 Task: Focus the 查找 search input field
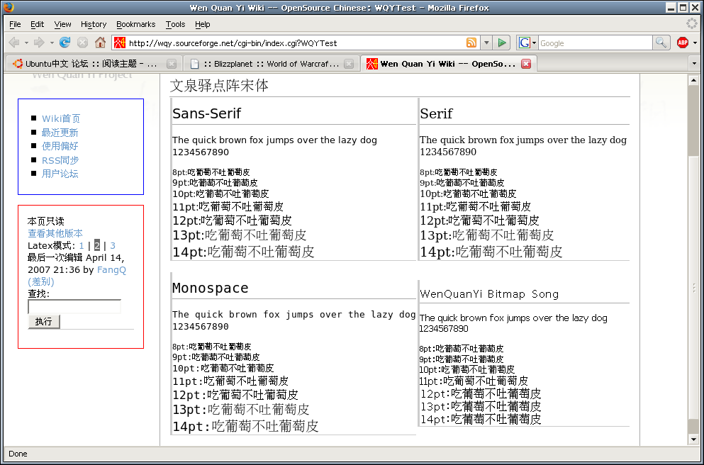(74, 307)
